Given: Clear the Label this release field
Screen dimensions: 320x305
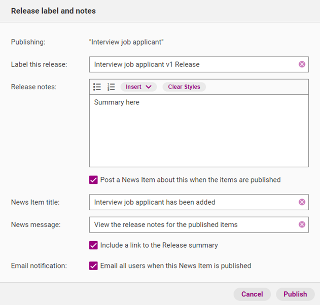Looking at the screenshot, I should (x=302, y=64).
